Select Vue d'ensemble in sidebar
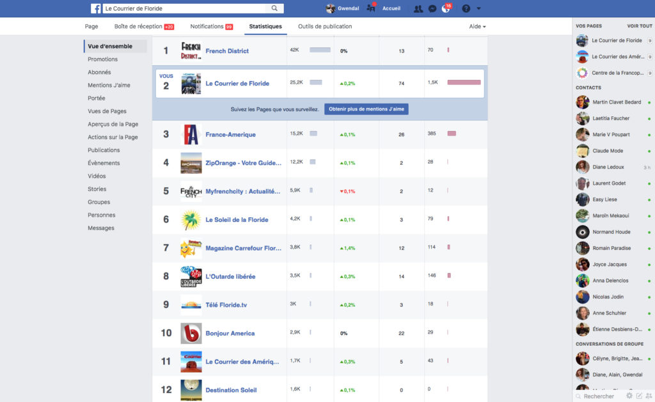The width and height of the screenshot is (655, 402). (116, 47)
